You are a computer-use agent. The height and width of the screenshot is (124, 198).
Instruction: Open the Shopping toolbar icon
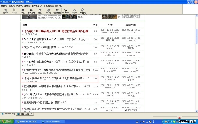pos(83,11)
